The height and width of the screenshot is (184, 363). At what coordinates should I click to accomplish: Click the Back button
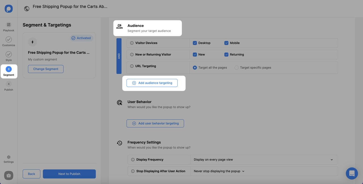pyautogui.click(x=31, y=174)
